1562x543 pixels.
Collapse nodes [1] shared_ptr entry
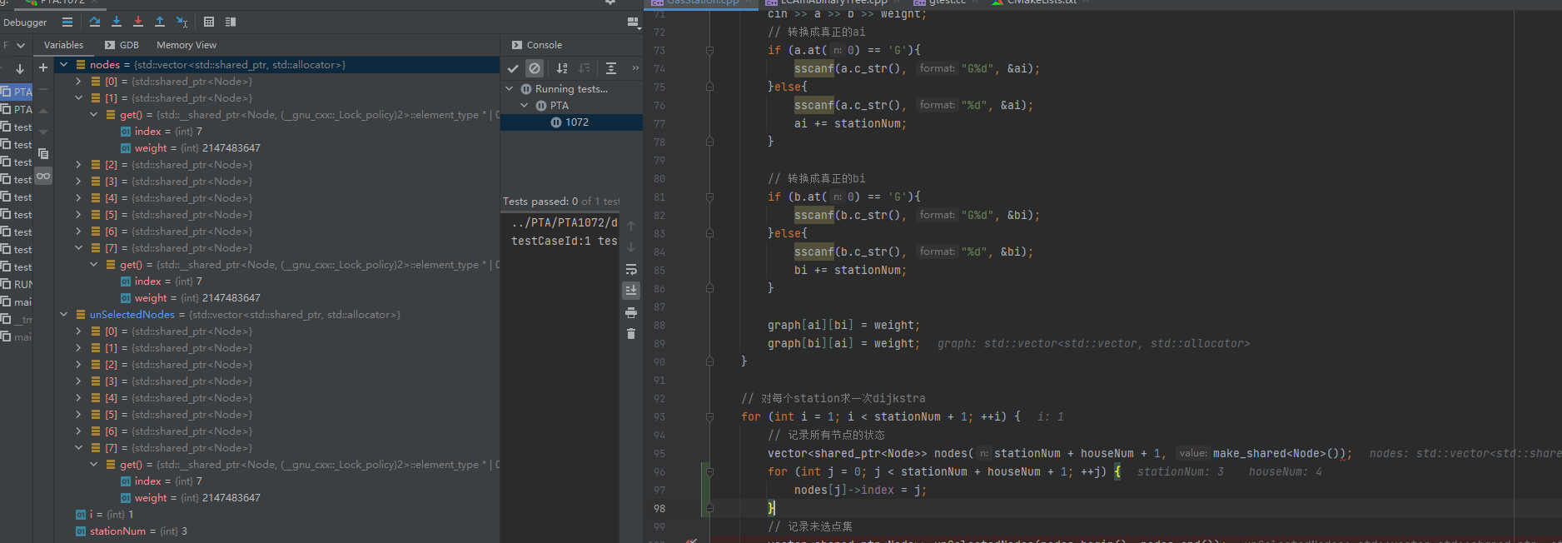click(78, 97)
